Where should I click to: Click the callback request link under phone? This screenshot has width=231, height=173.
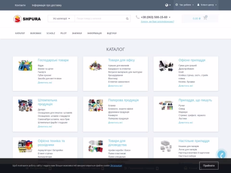point(157,22)
